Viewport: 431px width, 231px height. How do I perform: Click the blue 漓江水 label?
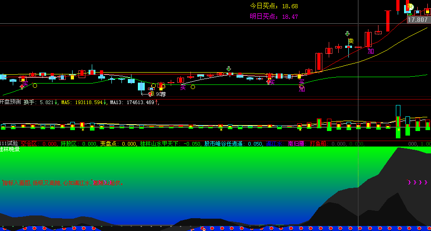coord(275,143)
